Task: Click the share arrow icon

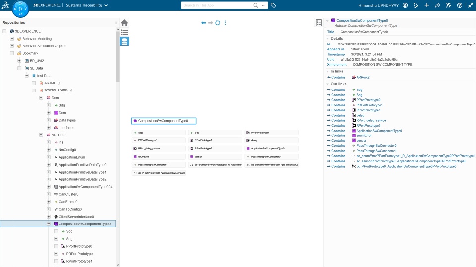Action: 438,5
